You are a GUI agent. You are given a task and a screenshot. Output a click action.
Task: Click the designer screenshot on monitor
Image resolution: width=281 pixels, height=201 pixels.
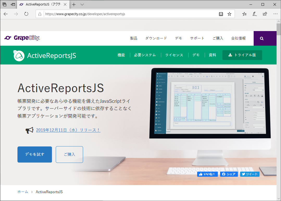coord(210,103)
